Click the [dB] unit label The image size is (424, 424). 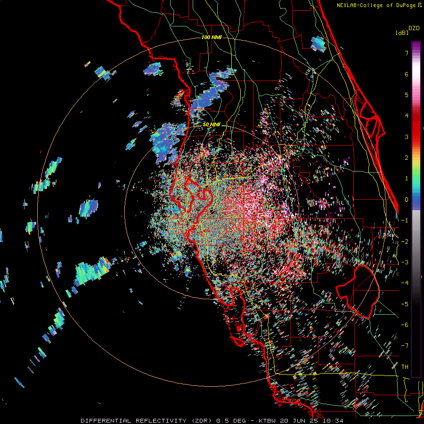click(402, 33)
